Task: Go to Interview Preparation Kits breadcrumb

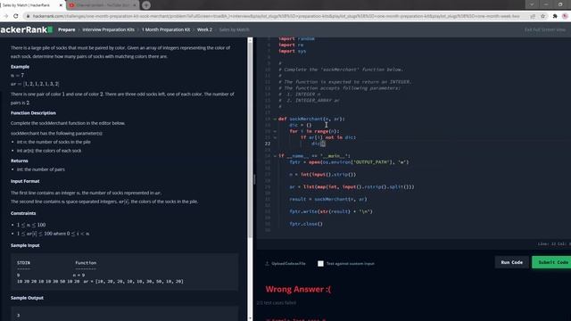Action: [108, 29]
